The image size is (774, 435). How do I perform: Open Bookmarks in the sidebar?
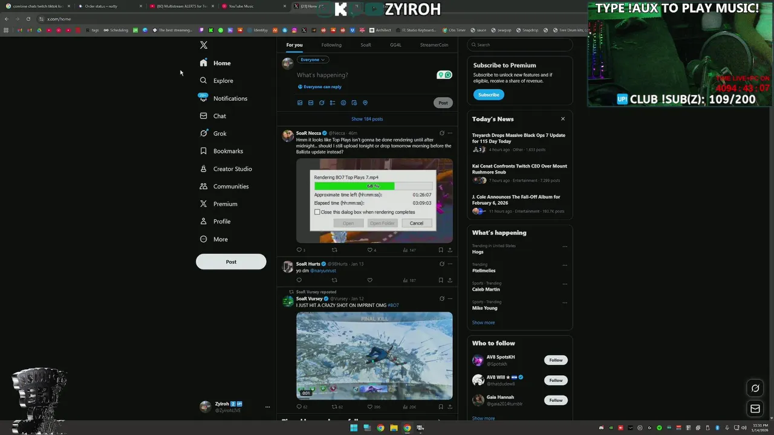(x=221, y=151)
